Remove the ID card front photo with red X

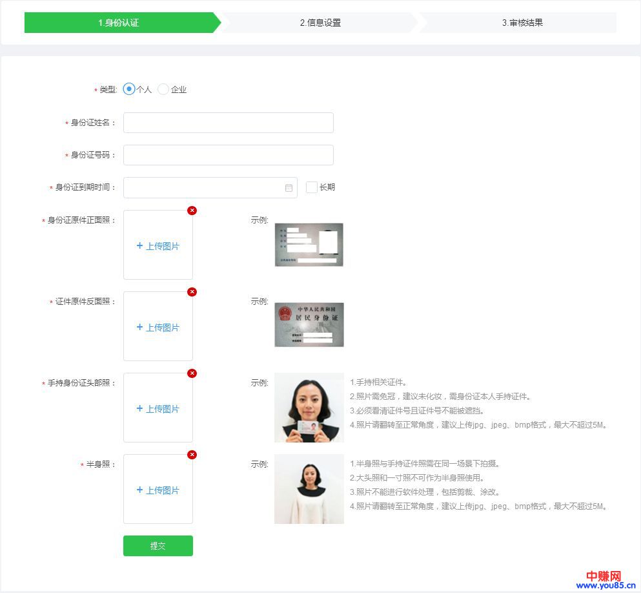click(192, 211)
